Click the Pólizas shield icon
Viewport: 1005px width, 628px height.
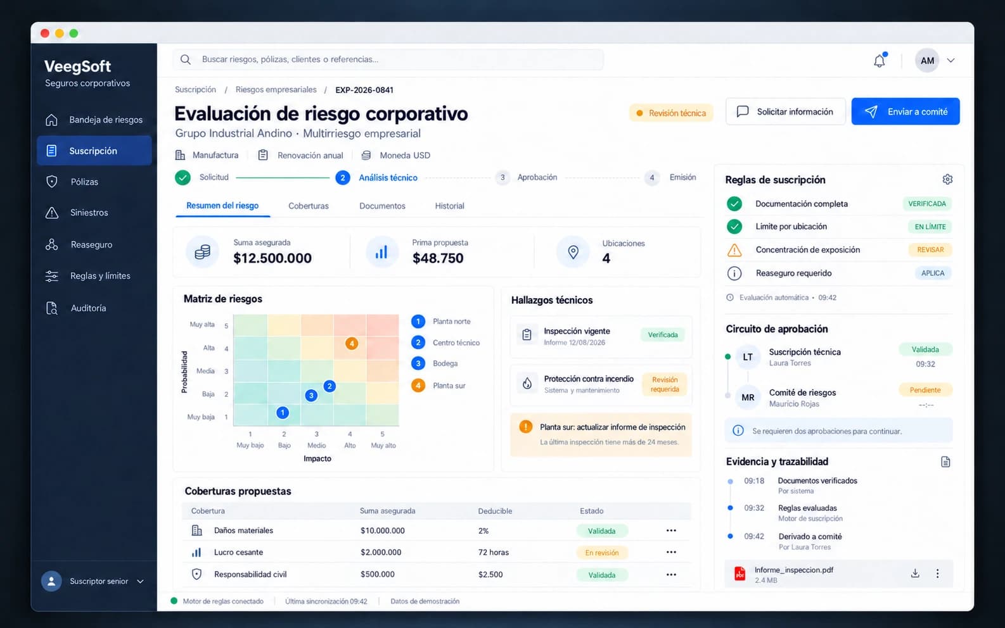pos(52,182)
